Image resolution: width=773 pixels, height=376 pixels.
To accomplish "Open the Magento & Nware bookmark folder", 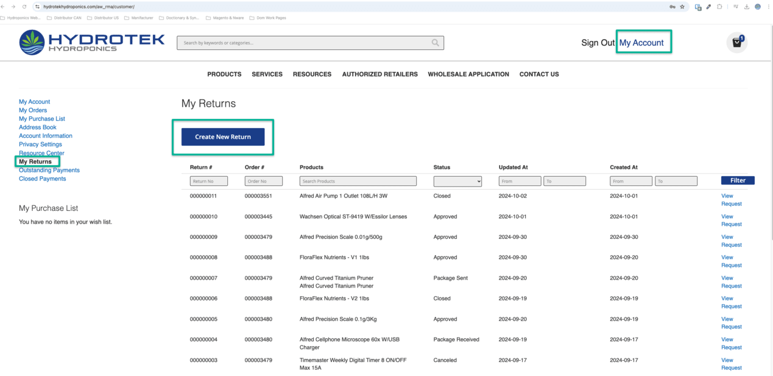I will [225, 18].
